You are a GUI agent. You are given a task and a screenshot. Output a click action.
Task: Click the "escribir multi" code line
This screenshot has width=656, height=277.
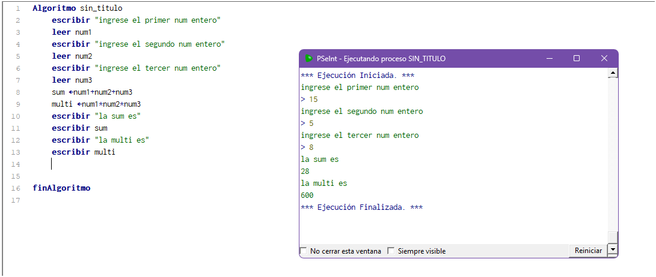pyautogui.click(x=83, y=152)
